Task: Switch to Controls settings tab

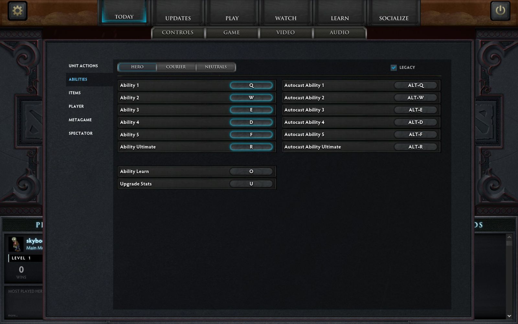Action: (178, 33)
